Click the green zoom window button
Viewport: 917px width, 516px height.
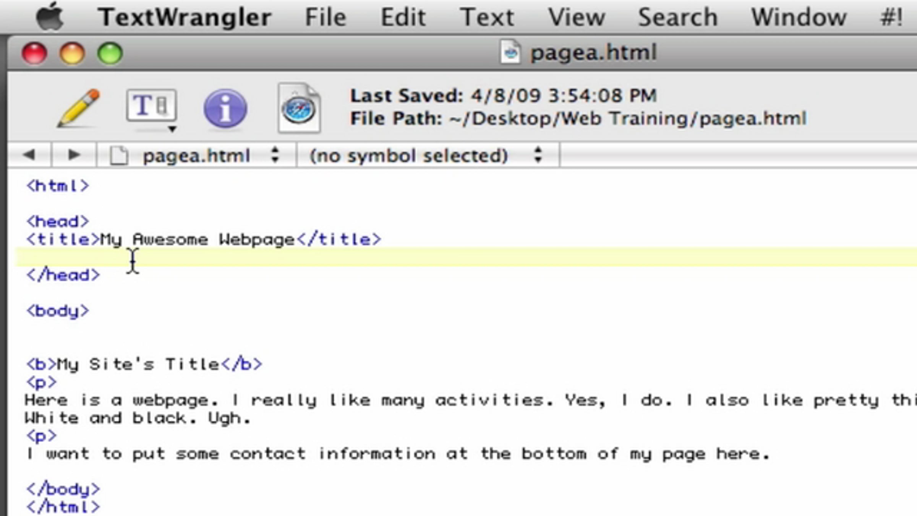point(110,53)
